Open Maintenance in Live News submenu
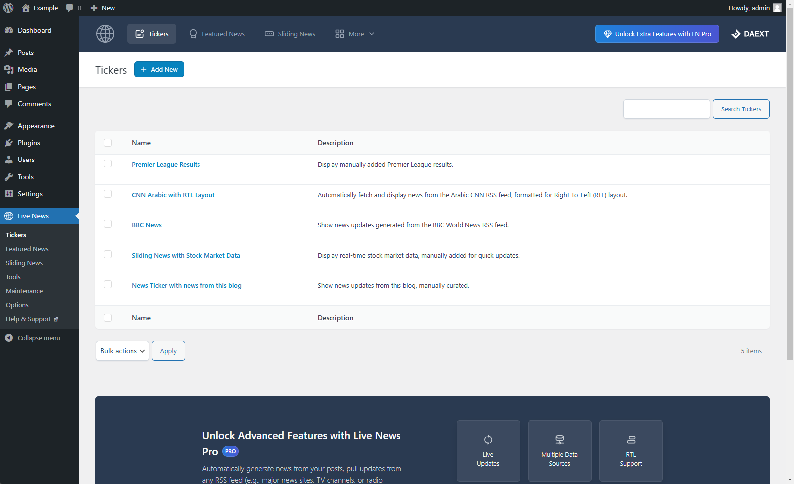The height and width of the screenshot is (484, 794). (x=24, y=291)
